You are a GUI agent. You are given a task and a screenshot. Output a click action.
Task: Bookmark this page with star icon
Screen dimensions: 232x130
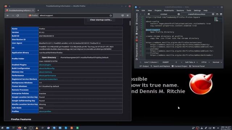coord(111,16)
